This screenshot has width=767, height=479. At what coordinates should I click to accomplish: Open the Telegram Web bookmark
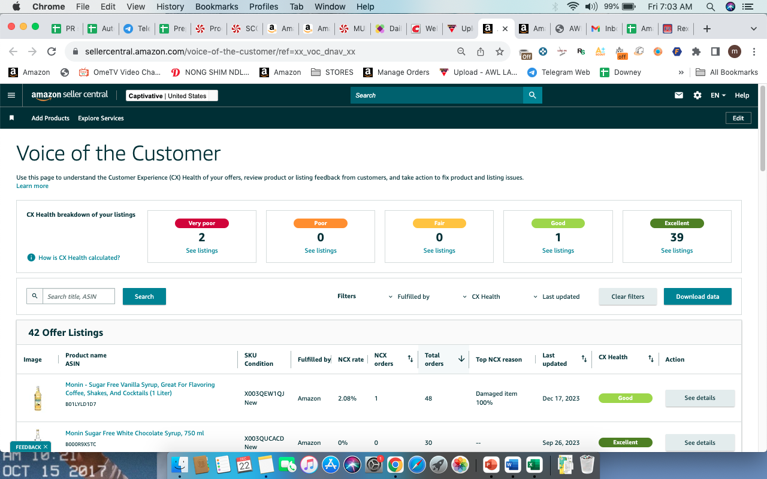(x=558, y=72)
